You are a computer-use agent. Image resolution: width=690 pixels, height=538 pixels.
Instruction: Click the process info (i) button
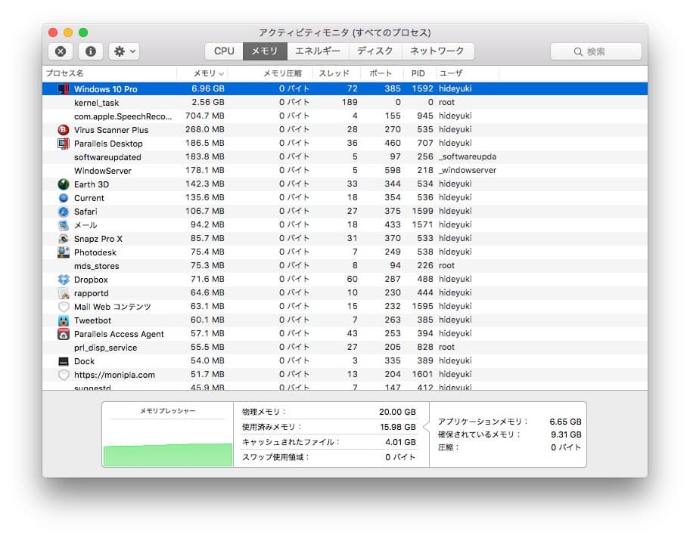91,51
